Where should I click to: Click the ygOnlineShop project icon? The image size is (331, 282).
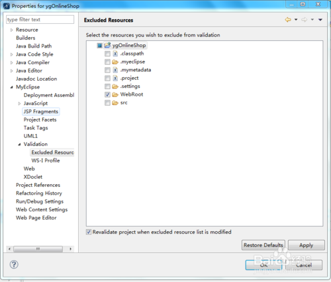pyautogui.click(x=107, y=46)
